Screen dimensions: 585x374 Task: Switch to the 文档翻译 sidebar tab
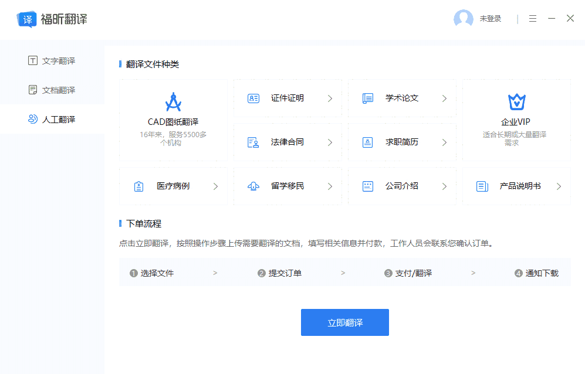pos(53,90)
